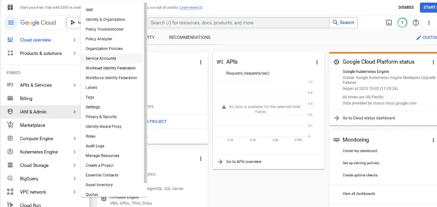Click the Google Cloud logo
Screen dimensions: 437x207
coord(38,23)
